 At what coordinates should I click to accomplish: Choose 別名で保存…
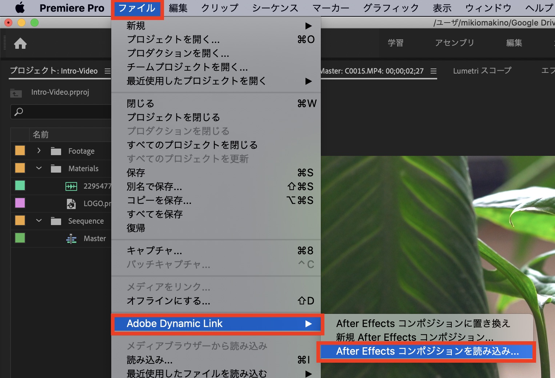[216, 186]
